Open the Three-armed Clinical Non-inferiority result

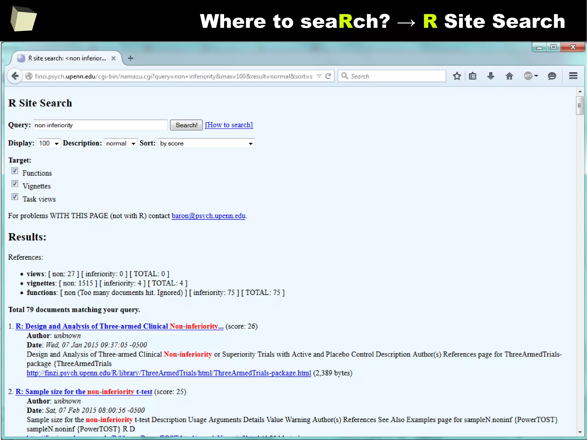click(x=120, y=326)
